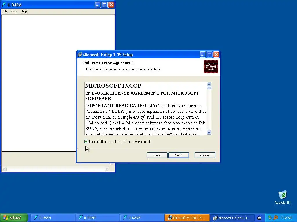Click IL DASM horizontal scrollbar right arrow
Screen dimensions: 297x222
(x=107, y=169)
